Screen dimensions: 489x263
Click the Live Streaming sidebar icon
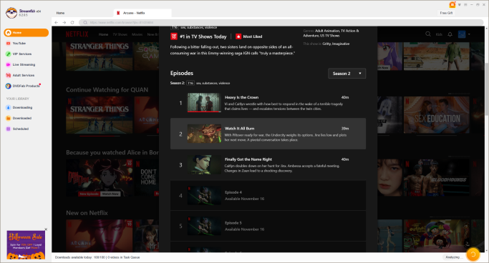coord(9,64)
